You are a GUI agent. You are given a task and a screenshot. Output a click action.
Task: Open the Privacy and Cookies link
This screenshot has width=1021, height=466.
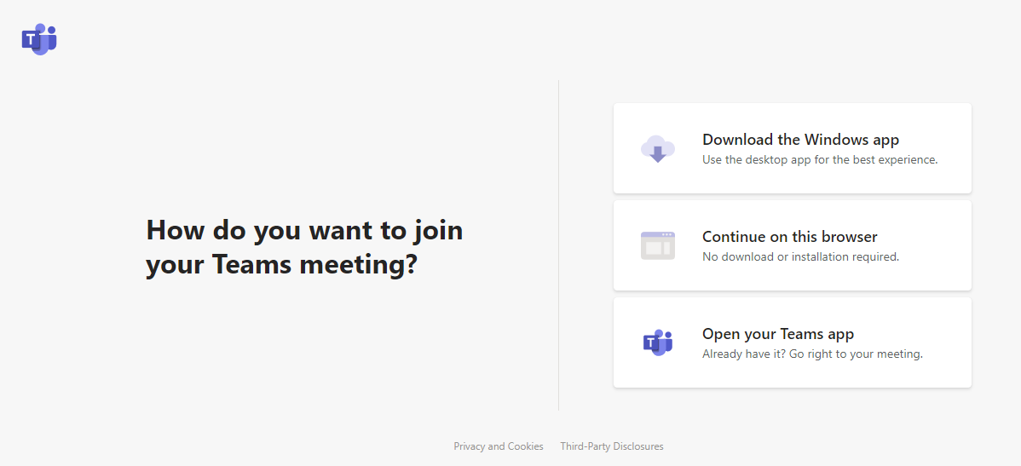[x=498, y=446]
